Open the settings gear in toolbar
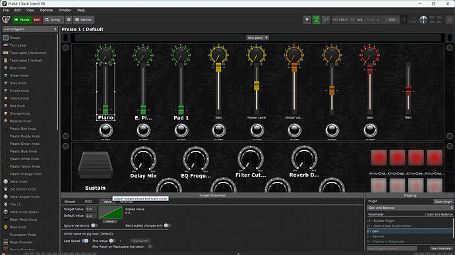Image resolution: width=455 pixels, height=255 pixels. (69, 20)
